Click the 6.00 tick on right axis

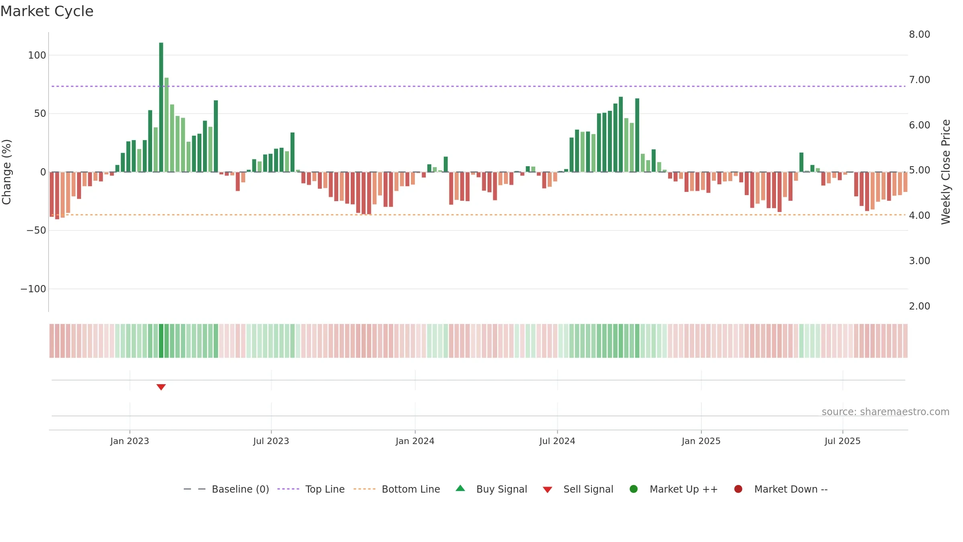coord(920,125)
